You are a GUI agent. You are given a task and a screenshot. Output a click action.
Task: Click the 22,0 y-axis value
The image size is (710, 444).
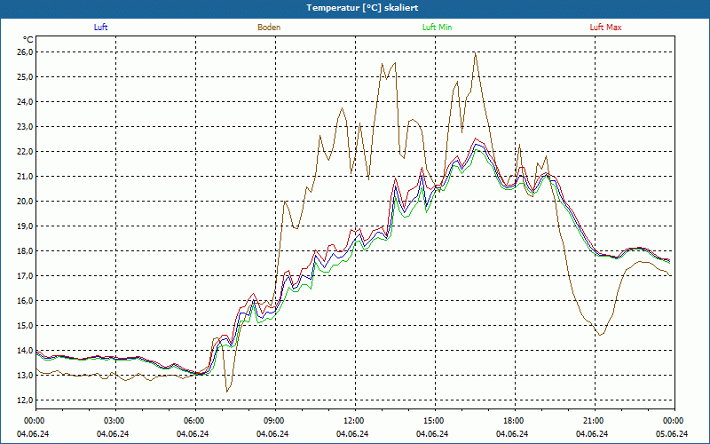point(26,152)
